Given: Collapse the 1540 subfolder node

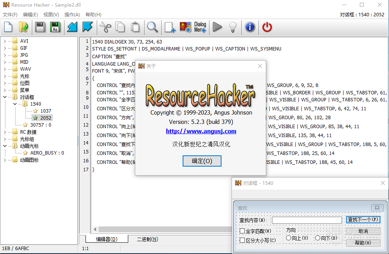Looking at the screenshot, I should pyautogui.click(x=15, y=104).
